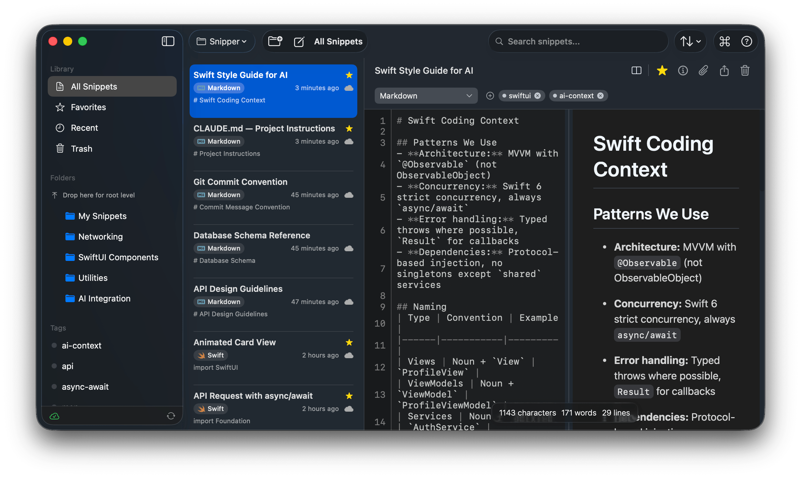The width and height of the screenshot is (801, 478).
Task: Change the snippet language from Markdown
Action: coord(426,95)
